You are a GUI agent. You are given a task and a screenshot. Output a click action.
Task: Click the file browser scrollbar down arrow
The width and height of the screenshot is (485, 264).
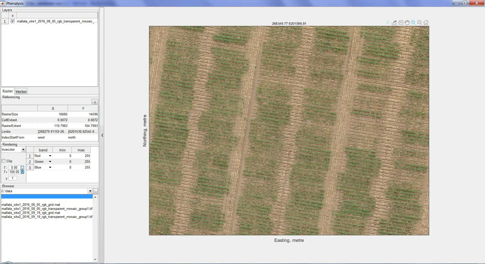click(x=95, y=259)
